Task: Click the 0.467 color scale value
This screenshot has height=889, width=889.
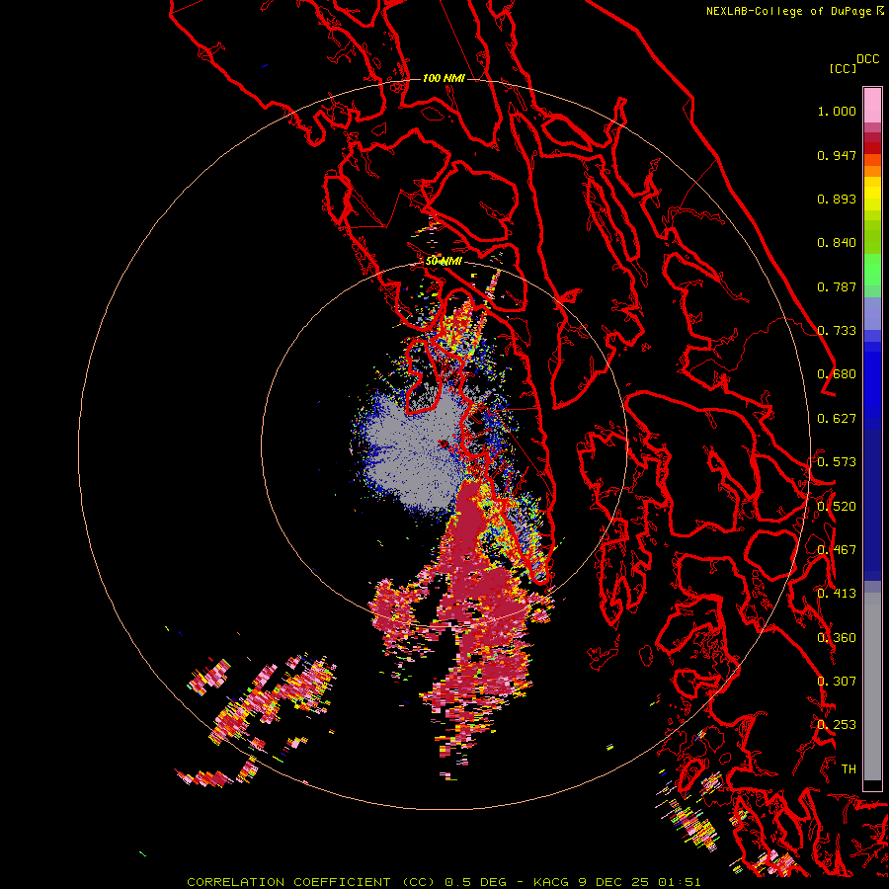Action: (837, 550)
